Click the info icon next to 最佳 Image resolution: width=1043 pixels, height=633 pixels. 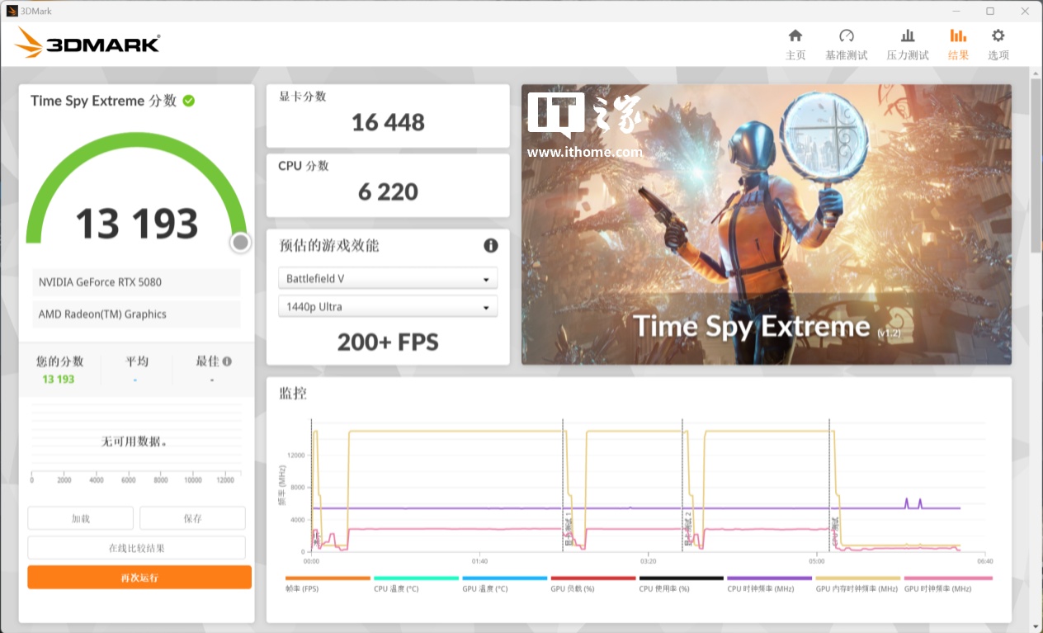(x=227, y=361)
